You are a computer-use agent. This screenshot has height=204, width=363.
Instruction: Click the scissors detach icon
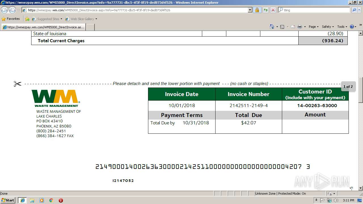coord(17,84)
